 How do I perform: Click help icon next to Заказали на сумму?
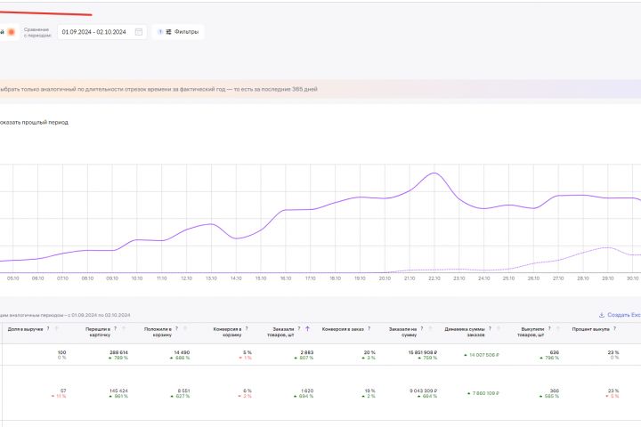point(421,328)
